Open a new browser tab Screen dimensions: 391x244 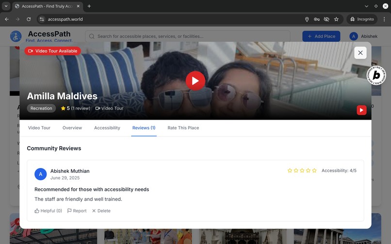click(x=89, y=6)
